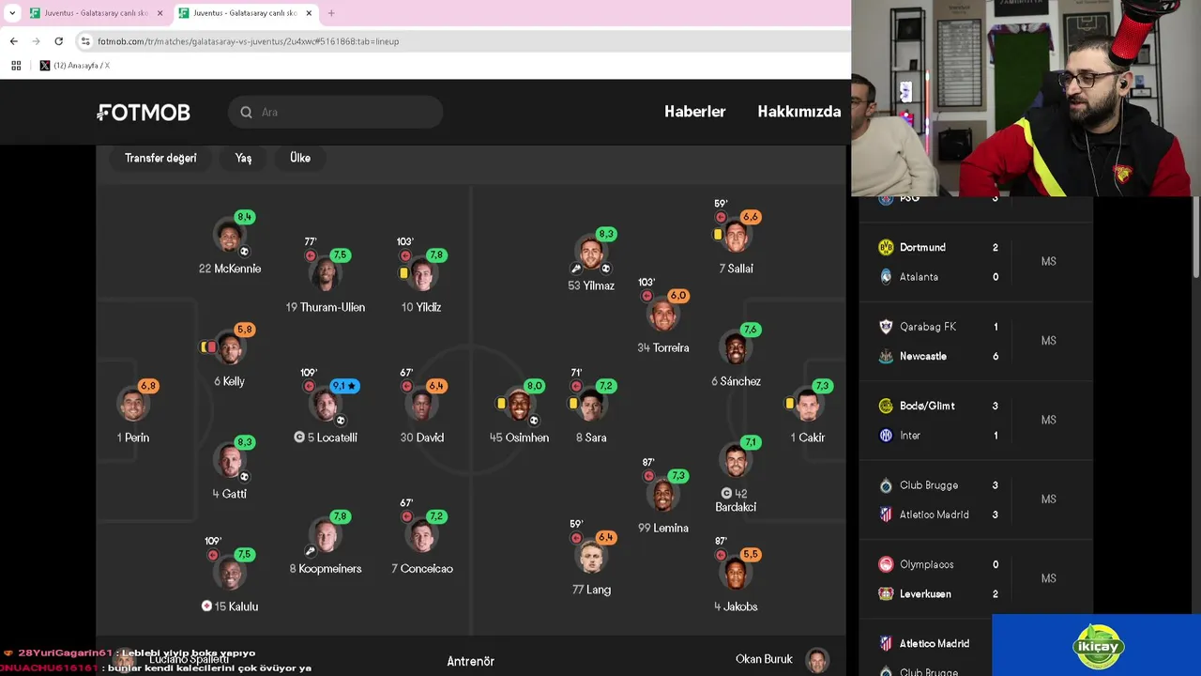
Task: Open the Qarabag FK vs Newcastle match
Action: tap(976, 342)
